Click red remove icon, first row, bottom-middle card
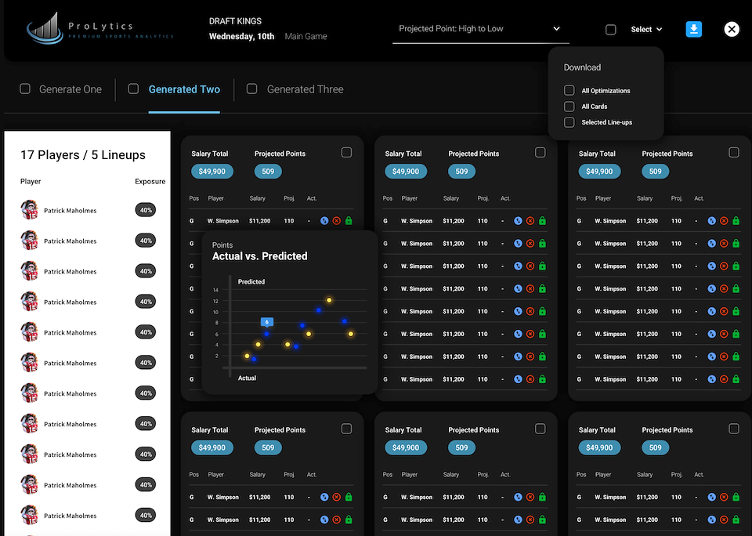The image size is (752, 536). (530, 497)
